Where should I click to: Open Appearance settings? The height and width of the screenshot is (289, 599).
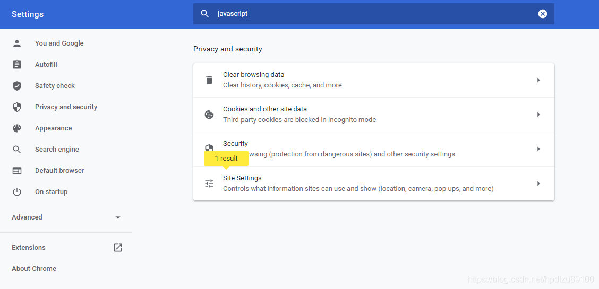(54, 128)
